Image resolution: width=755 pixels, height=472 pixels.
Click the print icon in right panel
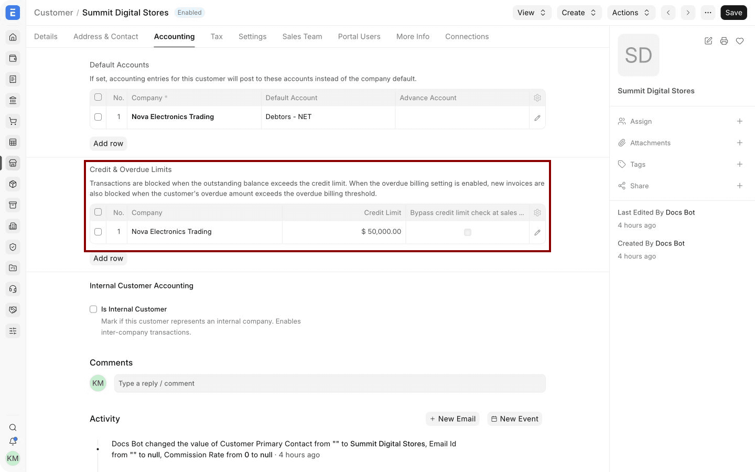724,41
